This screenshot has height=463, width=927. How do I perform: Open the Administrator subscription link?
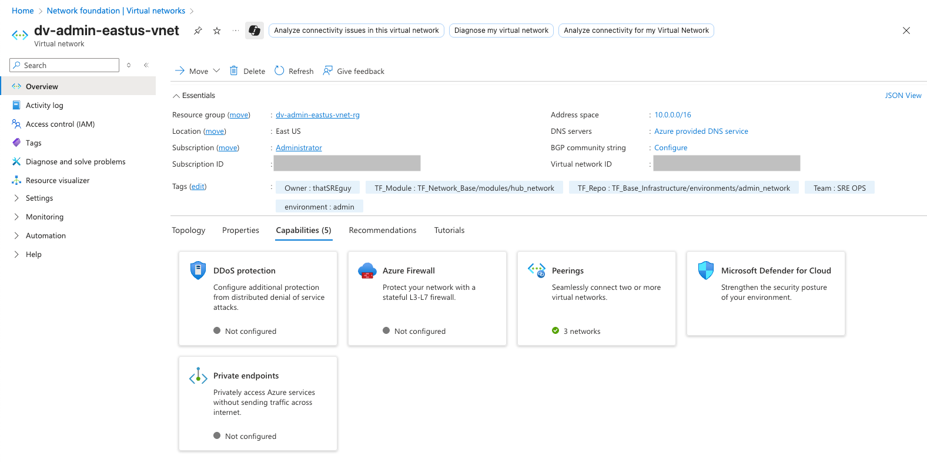[x=299, y=148]
